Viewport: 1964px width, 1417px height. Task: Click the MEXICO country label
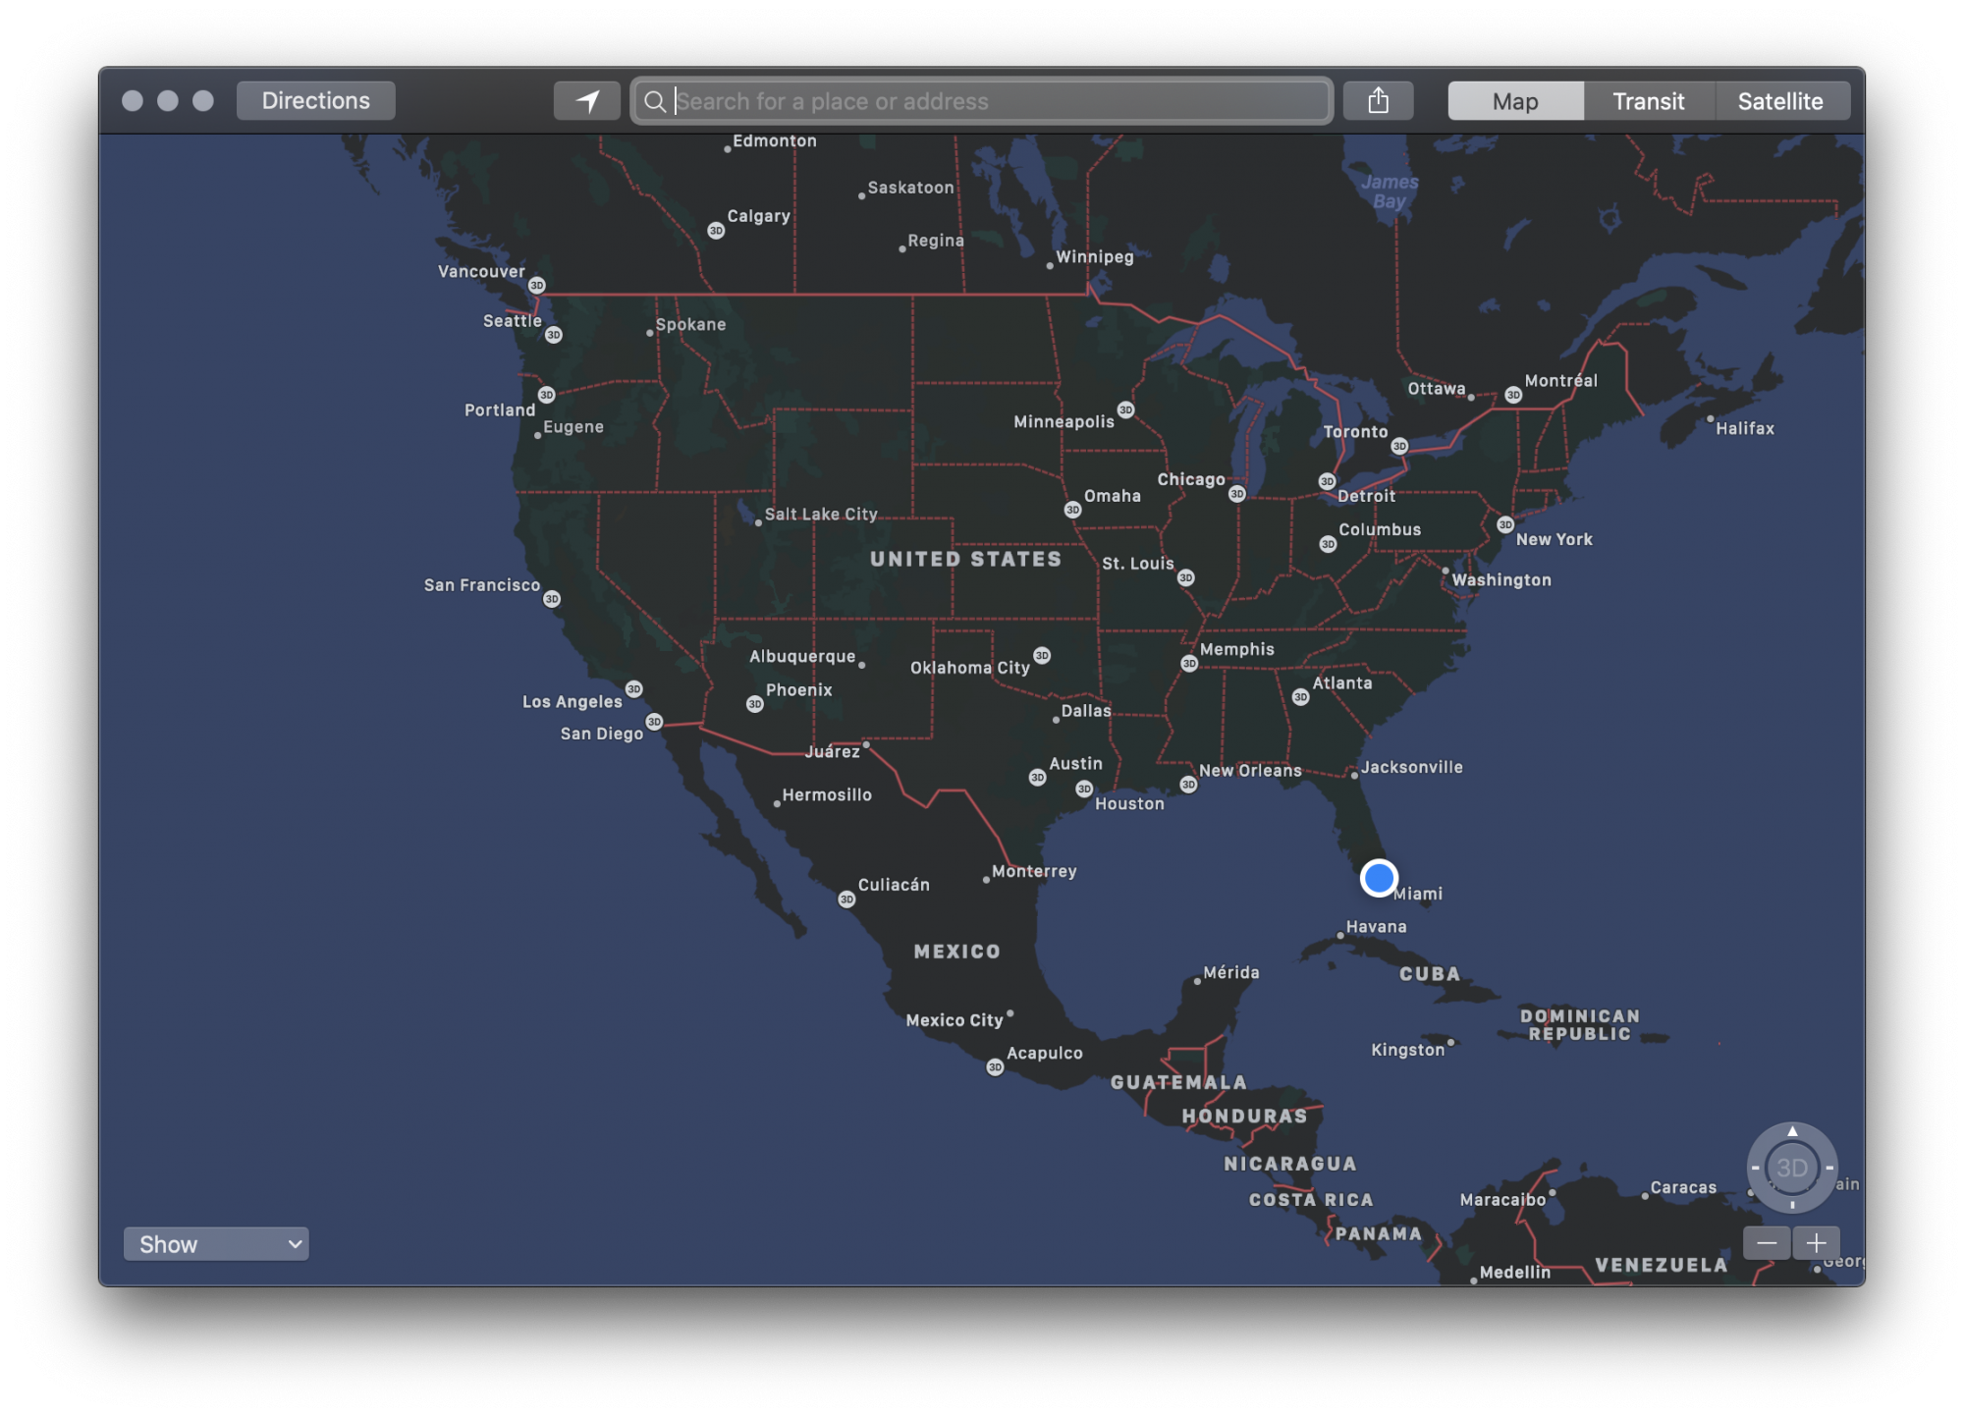click(957, 952)
